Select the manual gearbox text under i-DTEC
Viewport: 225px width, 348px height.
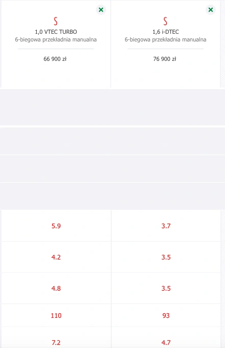click(165, 40)
